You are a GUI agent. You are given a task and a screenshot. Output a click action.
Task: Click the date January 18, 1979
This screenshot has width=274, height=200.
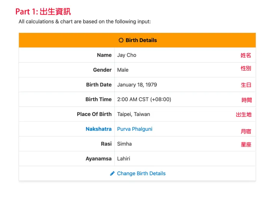click(137, 85)
